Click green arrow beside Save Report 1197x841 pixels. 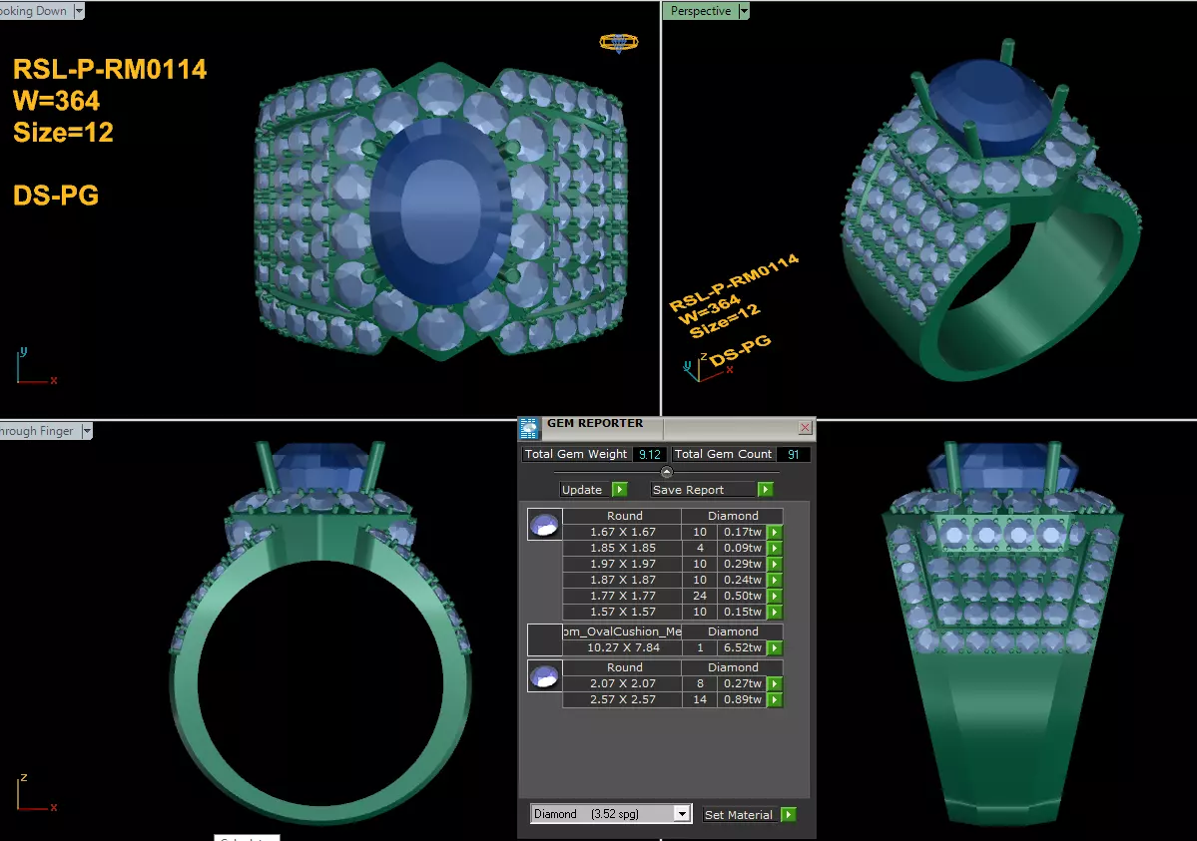[766, 489]
